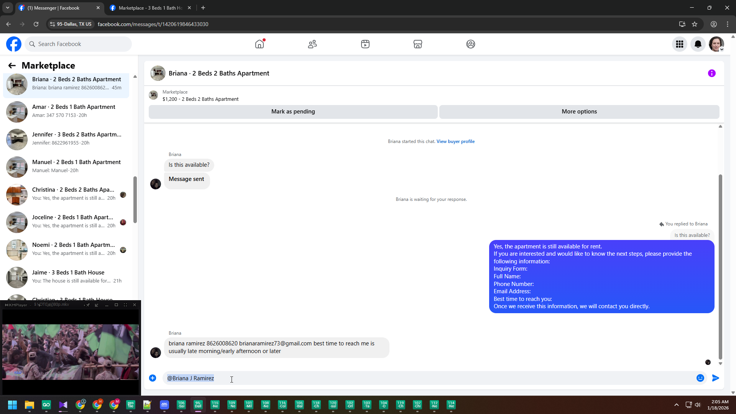Screen dimensions: 736x414
Task: Open conversation information purple icon
Action: coord(712,73)
